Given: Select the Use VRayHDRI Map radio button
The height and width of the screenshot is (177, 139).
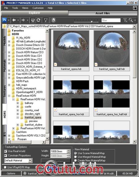Looking at the screenshot, I should [5, 167].
